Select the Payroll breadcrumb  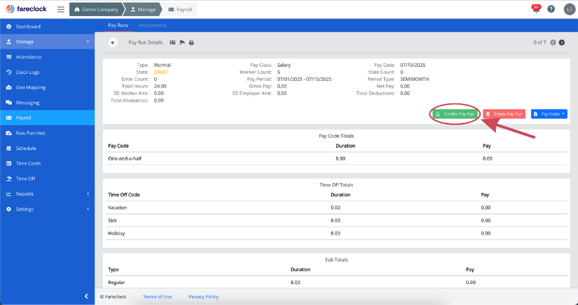180,10
